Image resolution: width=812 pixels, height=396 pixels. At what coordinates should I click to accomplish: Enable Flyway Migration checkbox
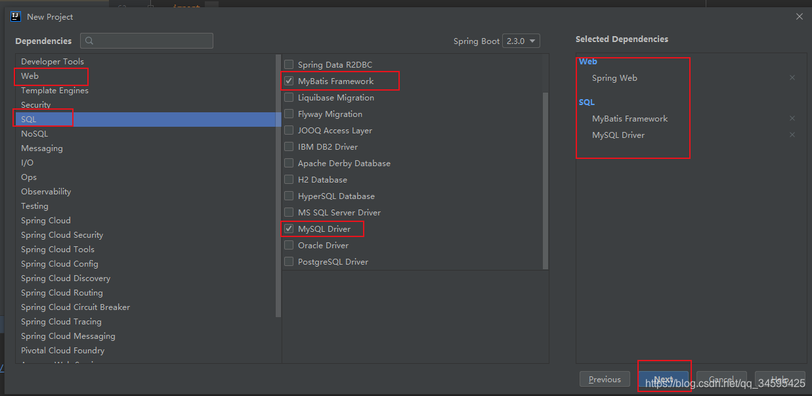289,114
